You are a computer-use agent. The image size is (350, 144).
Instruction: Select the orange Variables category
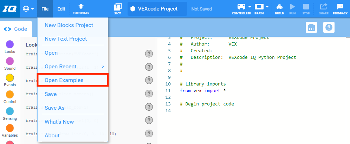pos(9,131)
